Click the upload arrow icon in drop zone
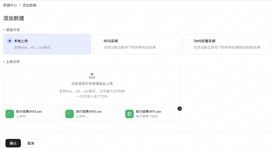This screenshot has height=149, width=274. 92,76
